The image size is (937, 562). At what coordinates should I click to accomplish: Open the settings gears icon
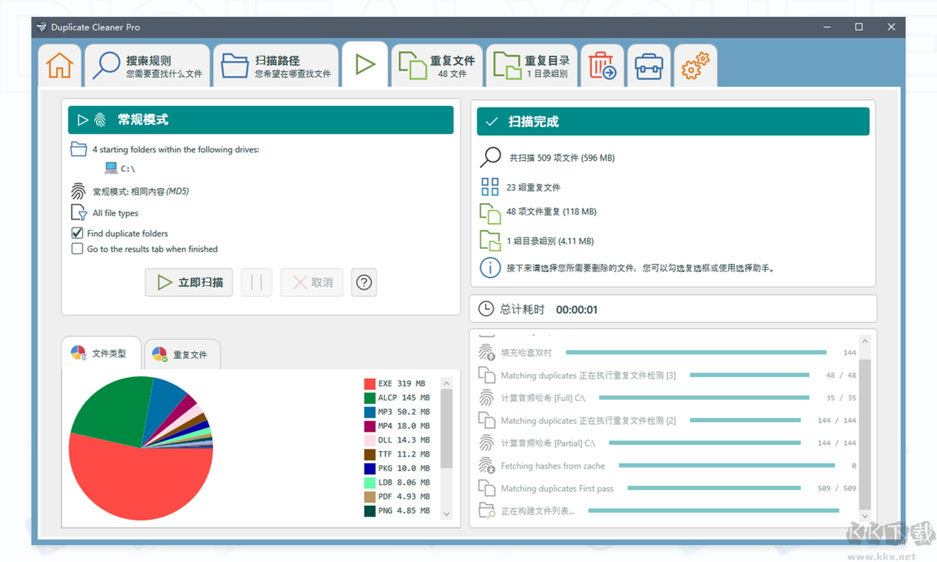[x=695, y=65]
